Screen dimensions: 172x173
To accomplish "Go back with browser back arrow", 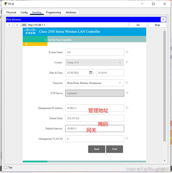I will tap(9, 25).
